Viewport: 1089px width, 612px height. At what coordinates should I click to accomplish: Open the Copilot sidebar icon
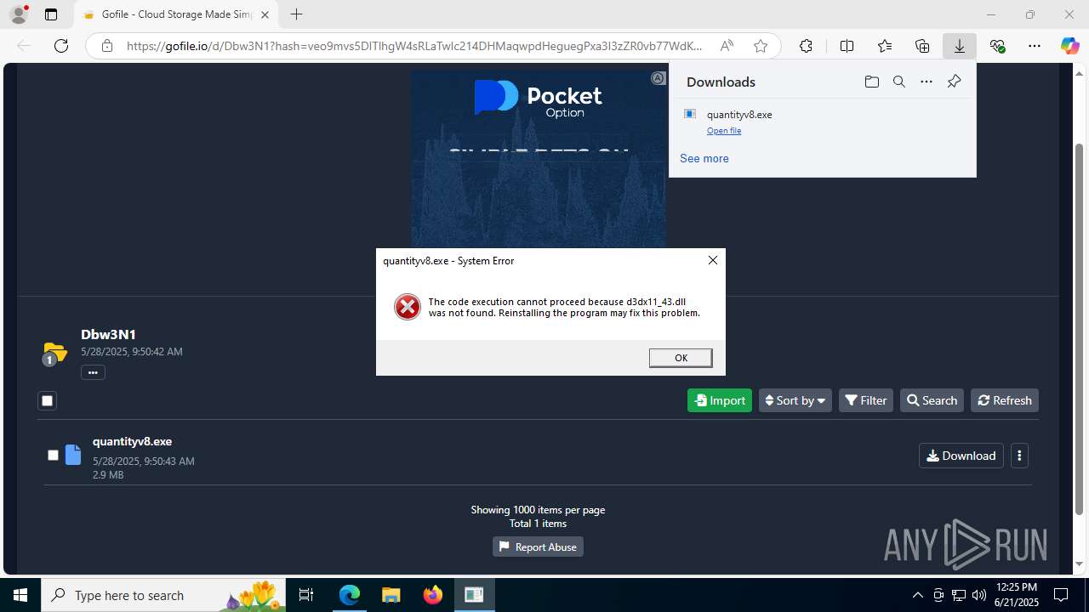point(1069,46)
